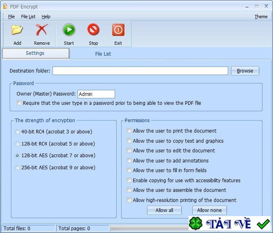The image size is (273, 233).
Task: Click the Stop toolbar icon
Action: pyautogui.click(x=93, y=29)
